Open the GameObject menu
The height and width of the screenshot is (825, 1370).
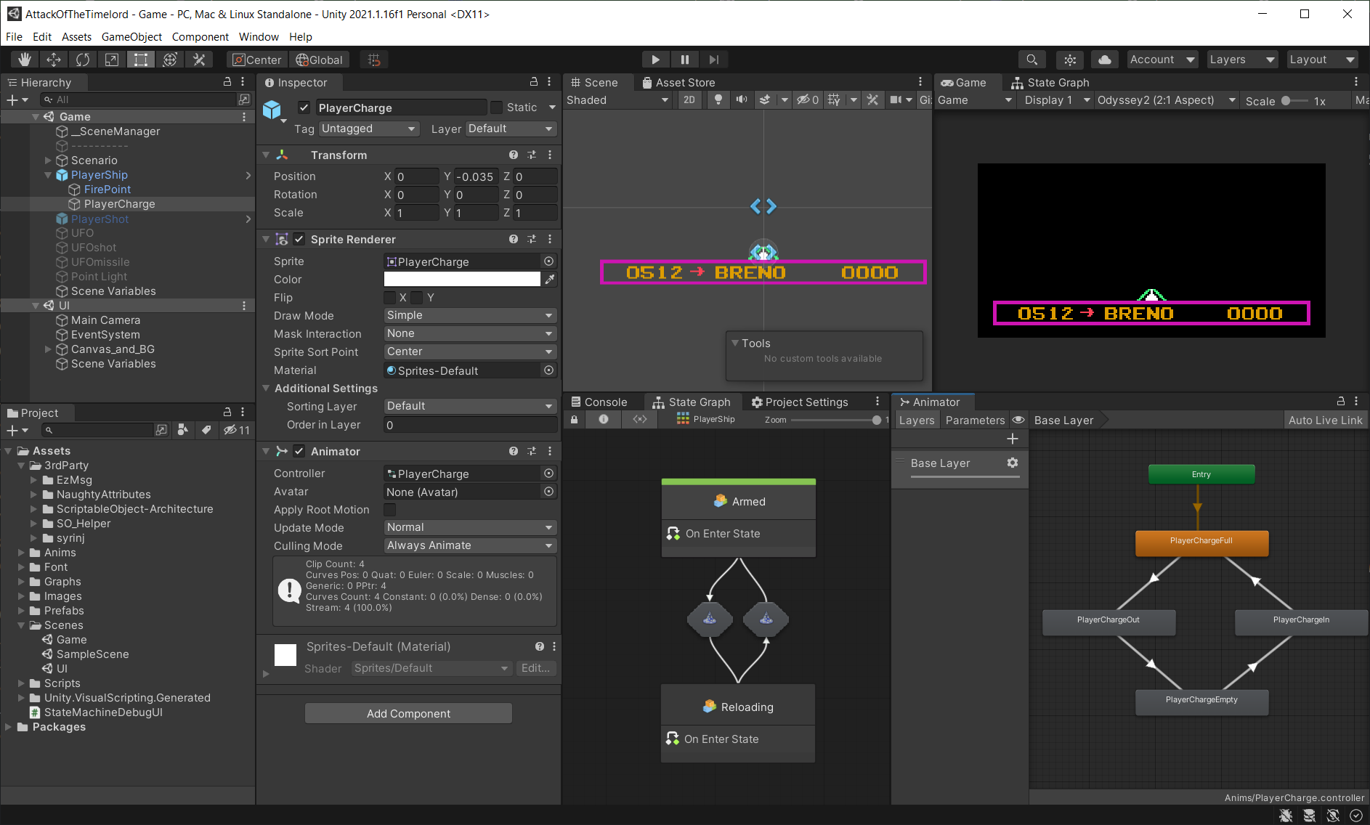131,36
